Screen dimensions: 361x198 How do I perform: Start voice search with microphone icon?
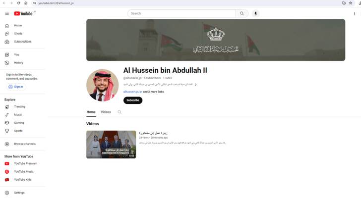(255, 13)
